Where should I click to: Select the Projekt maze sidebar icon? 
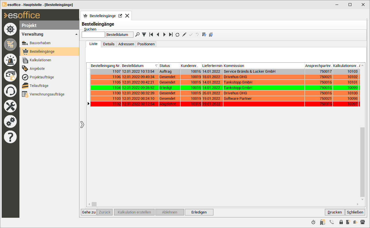(x=10, y=44)
